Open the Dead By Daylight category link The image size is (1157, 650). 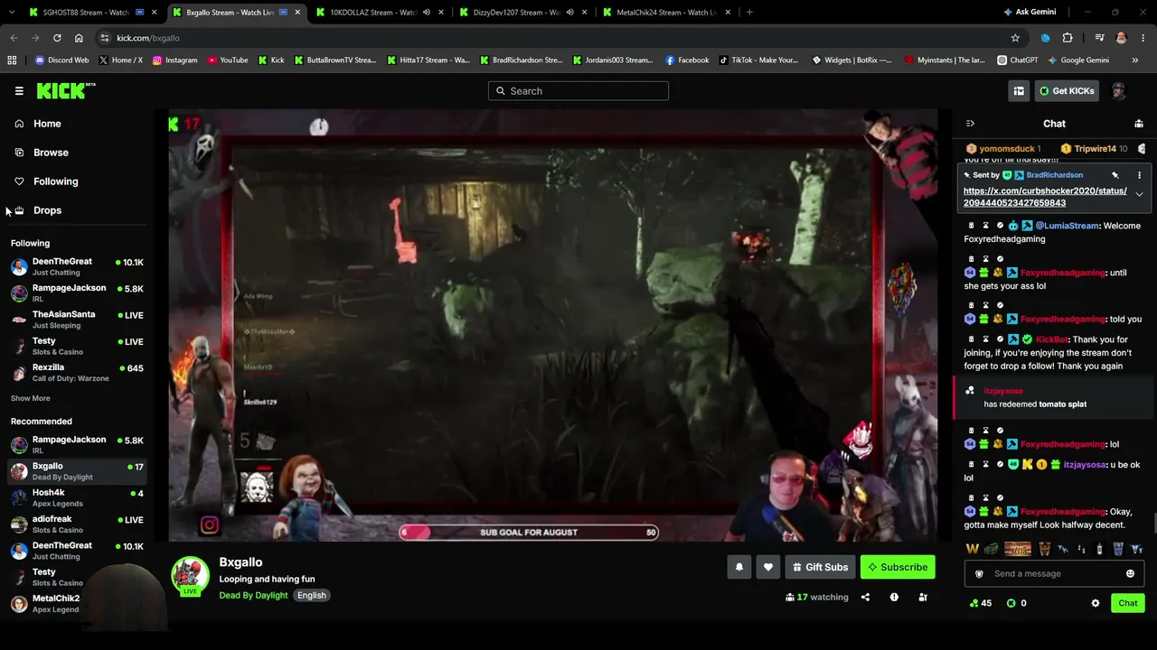253,595
